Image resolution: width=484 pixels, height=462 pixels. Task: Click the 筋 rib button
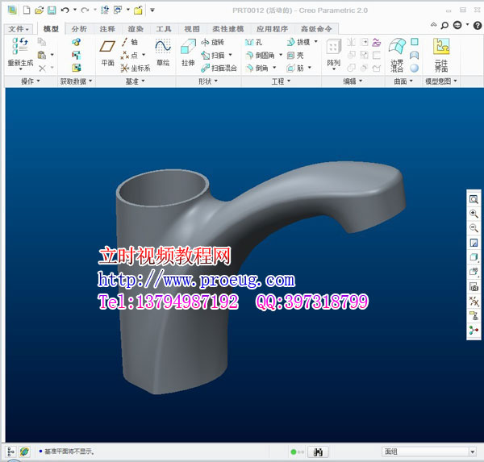tap(295, 68)
